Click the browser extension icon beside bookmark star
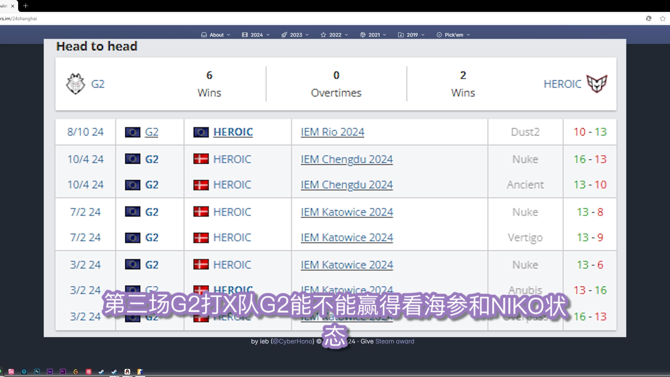Viewport: 670px width, 377px height. click(649, 19)
